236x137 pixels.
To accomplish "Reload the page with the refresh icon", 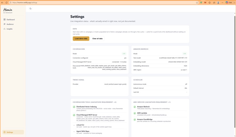I will [x=6, y=3].
